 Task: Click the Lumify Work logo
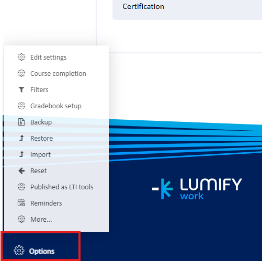(x=197, y=189)
